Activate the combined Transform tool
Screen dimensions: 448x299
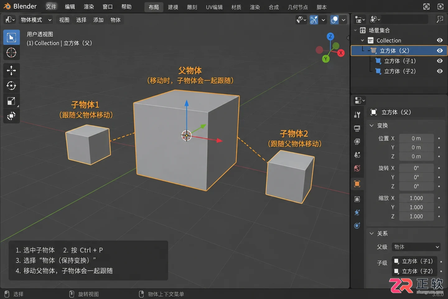12,116
